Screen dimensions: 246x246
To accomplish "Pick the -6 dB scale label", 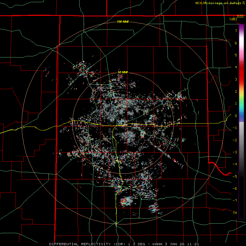I will (x=235, y=189).
